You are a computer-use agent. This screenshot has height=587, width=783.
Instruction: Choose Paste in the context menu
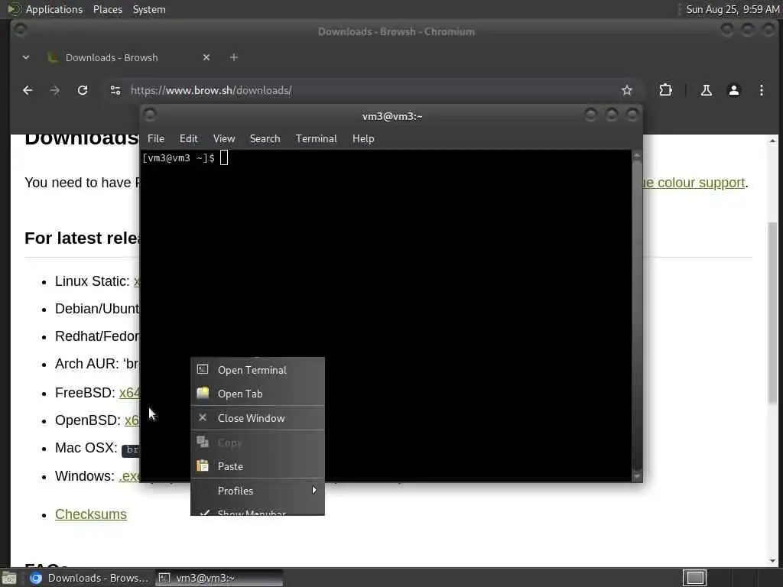click(x=258, y=466)
